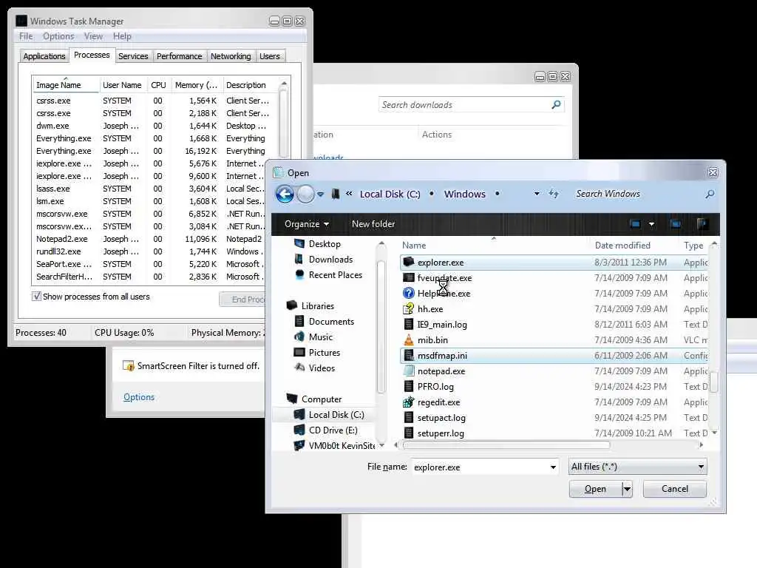Select the regedit.exe file icon
Viewport: 757px width, 568px height.
[409, 402]
